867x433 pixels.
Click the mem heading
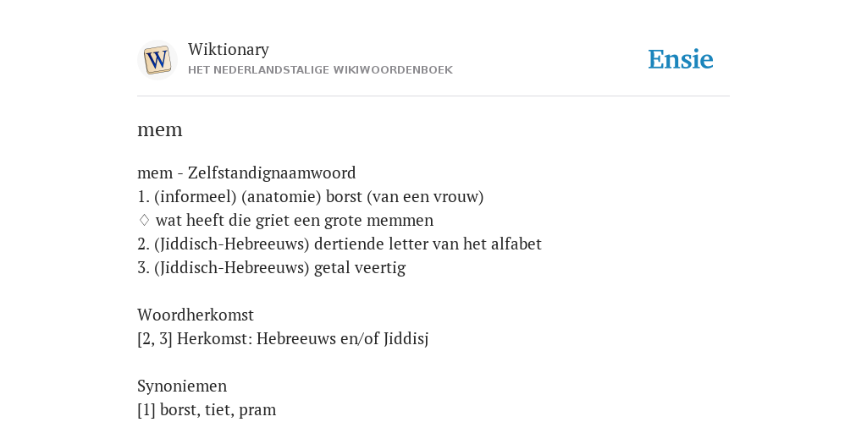coord(160,129)
